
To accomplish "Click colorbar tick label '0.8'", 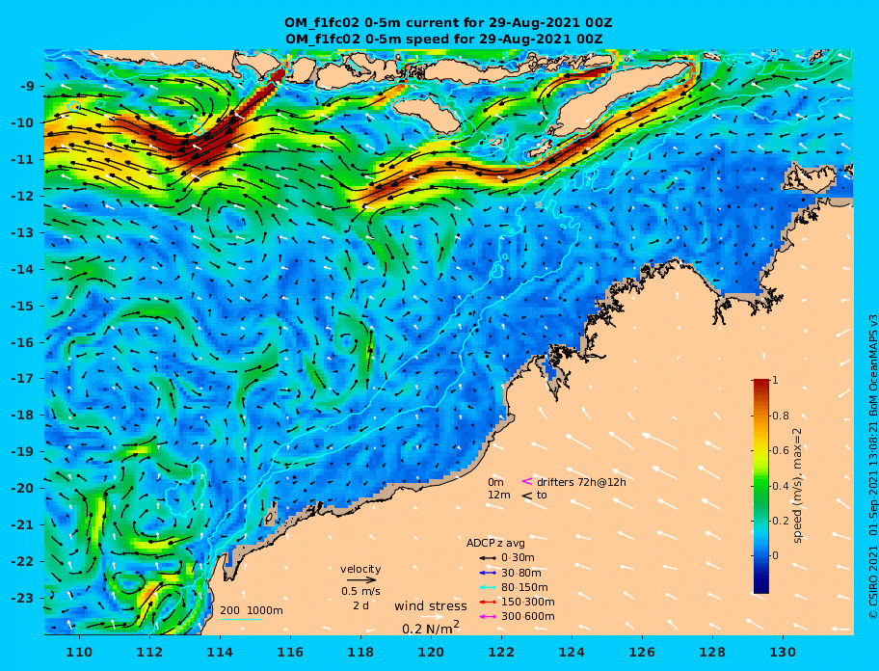I will 781,416.
